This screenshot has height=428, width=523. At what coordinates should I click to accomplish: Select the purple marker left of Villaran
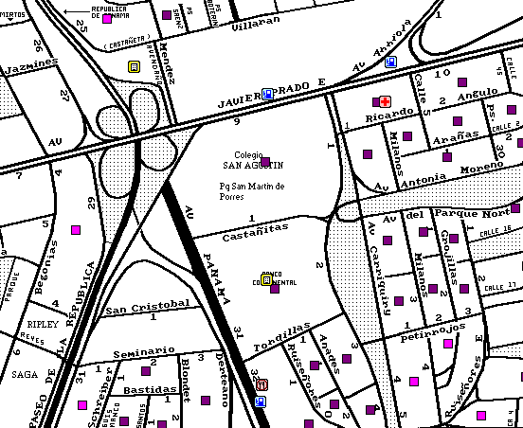[x=167, y=15]
